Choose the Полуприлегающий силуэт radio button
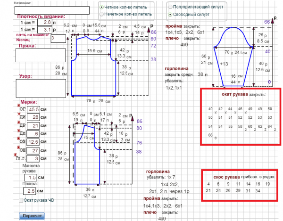 click(x=170, y=8)
